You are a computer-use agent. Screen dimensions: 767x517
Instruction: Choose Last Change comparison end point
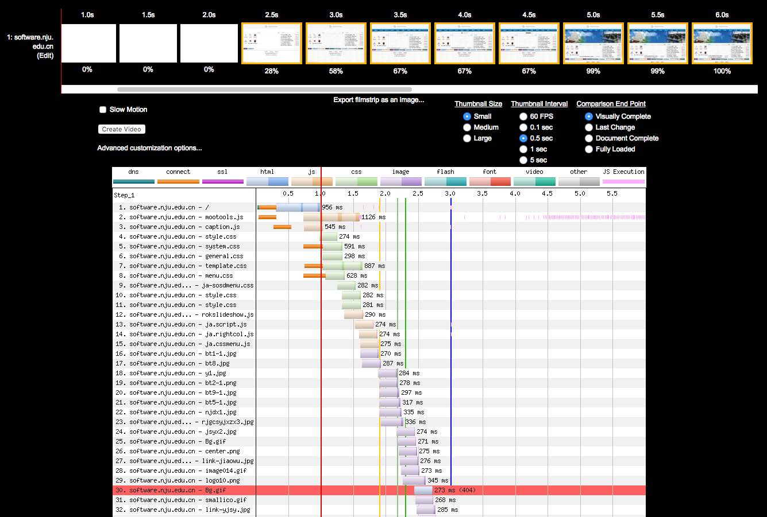tap(589, 127)
